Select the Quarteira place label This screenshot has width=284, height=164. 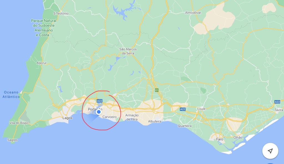(184, 126)
